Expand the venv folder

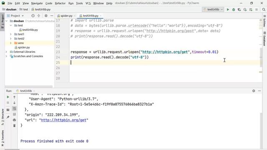pyautogui.click(x=11, y=43)
